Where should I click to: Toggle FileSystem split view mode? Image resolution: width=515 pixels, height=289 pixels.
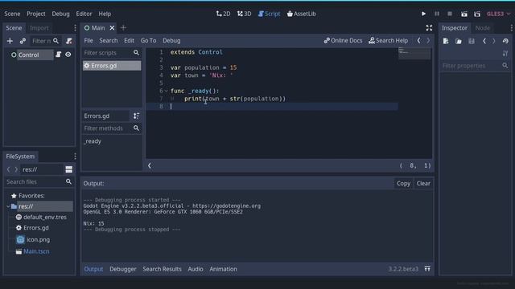68,169
